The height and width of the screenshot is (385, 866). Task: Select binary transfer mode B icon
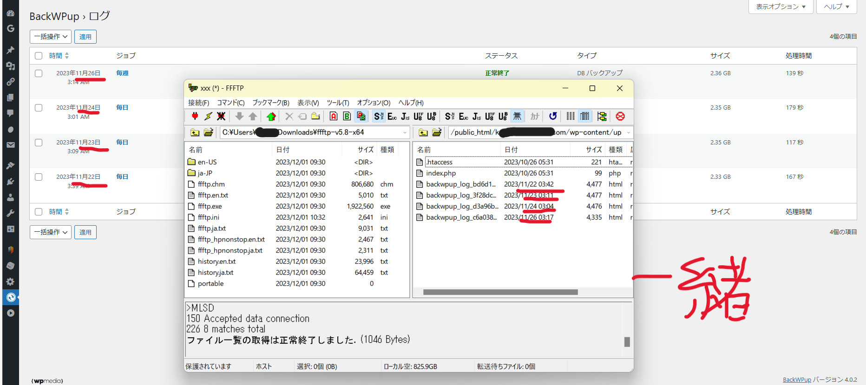coord(347,116)
